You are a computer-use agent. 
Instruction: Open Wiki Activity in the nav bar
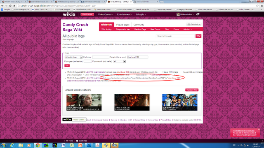106,29
